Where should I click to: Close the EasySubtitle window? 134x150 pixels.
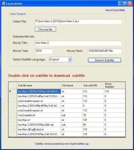pyautogui.click(x=130, y=4)
